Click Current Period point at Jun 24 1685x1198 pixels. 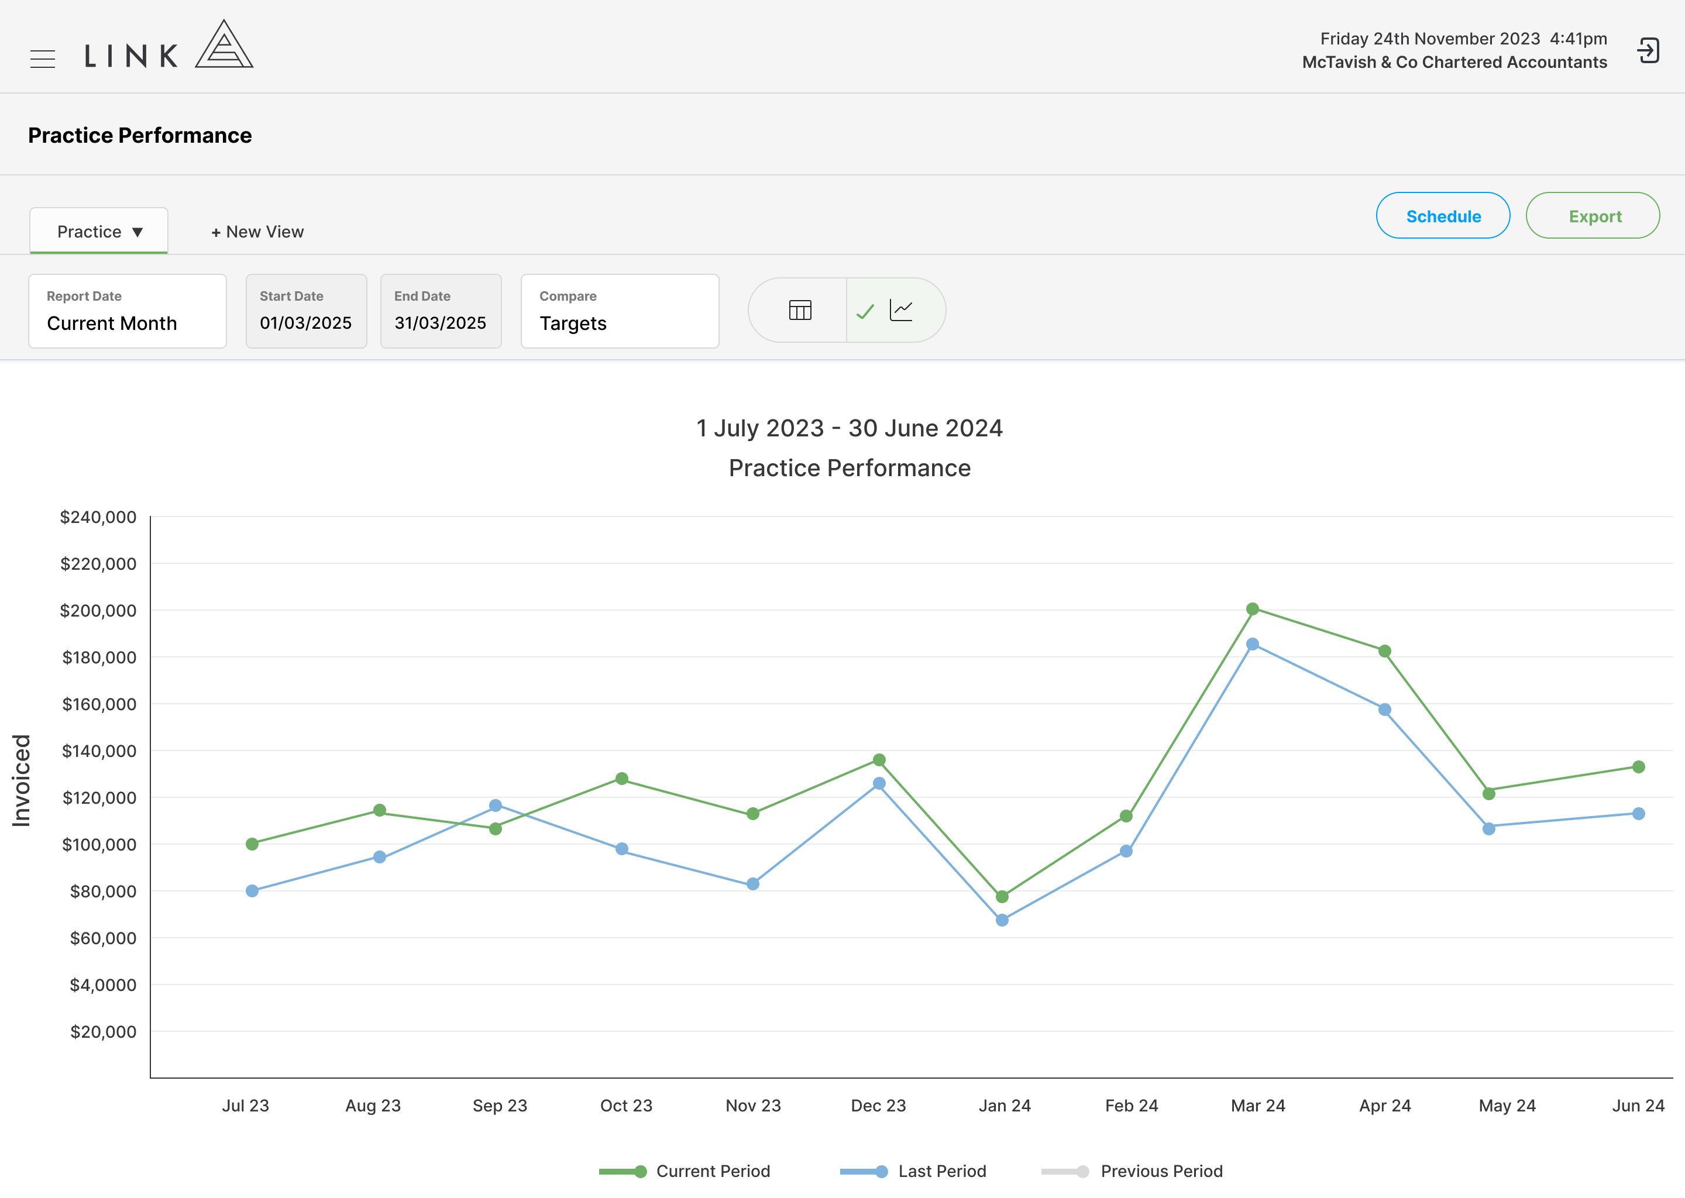pyautogui.click(x=1639, y=767)
